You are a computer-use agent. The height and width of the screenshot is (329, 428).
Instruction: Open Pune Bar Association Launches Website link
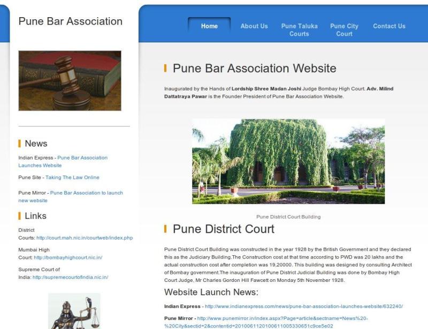(63, 162)
